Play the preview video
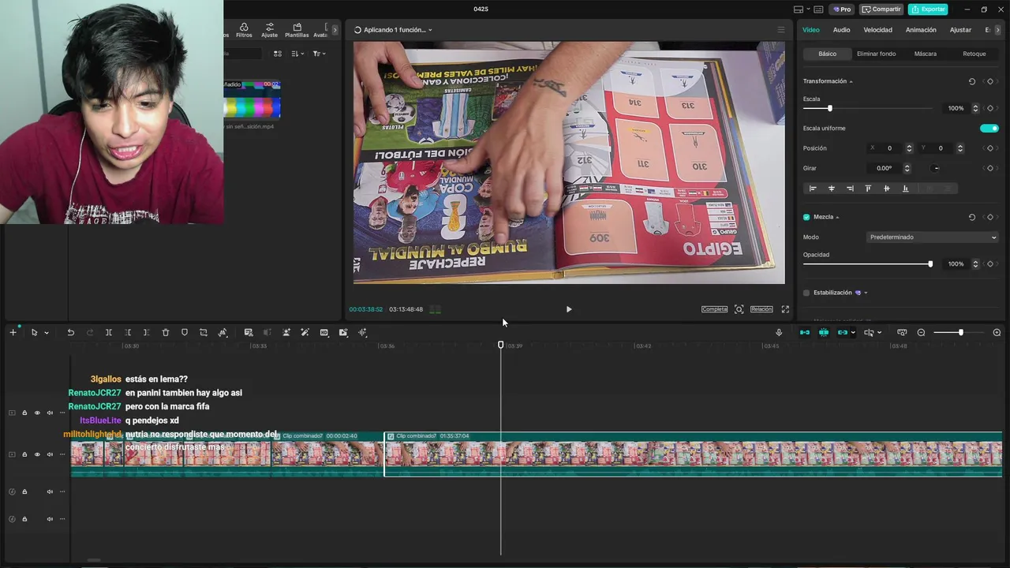Screen dimensions: 1010x568 [x=569, y=309]
